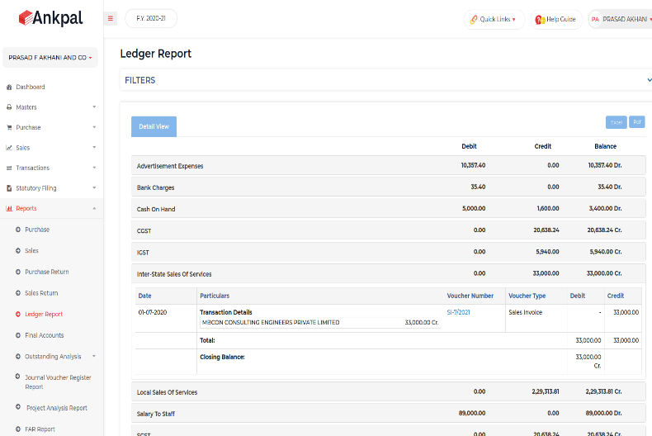
Task: Open Dashboard from the sidebar
Action: 31,87
